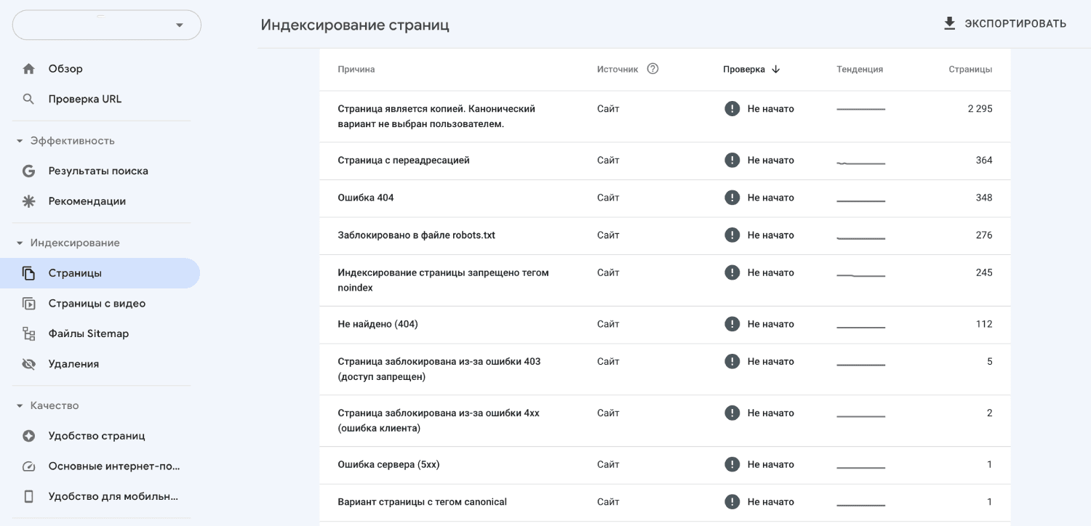Click the page count 245

pyautogui.click(x=984, y=272)
